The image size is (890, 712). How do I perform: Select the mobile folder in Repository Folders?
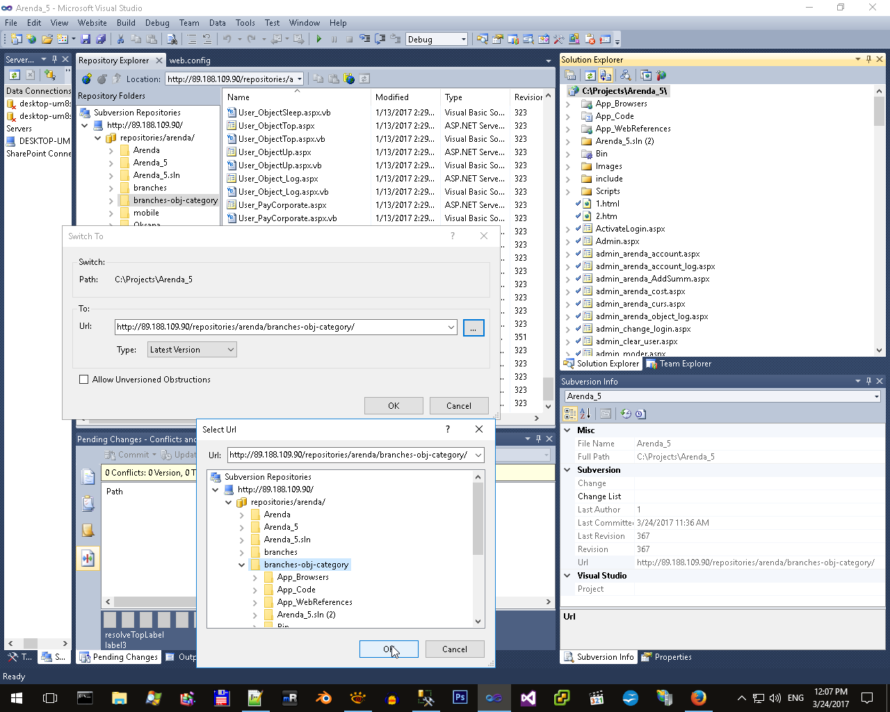click(x=146, y=213)
